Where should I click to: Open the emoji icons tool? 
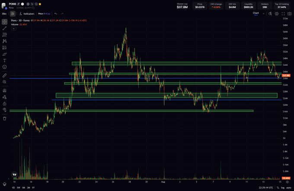(x=5, y=67)
